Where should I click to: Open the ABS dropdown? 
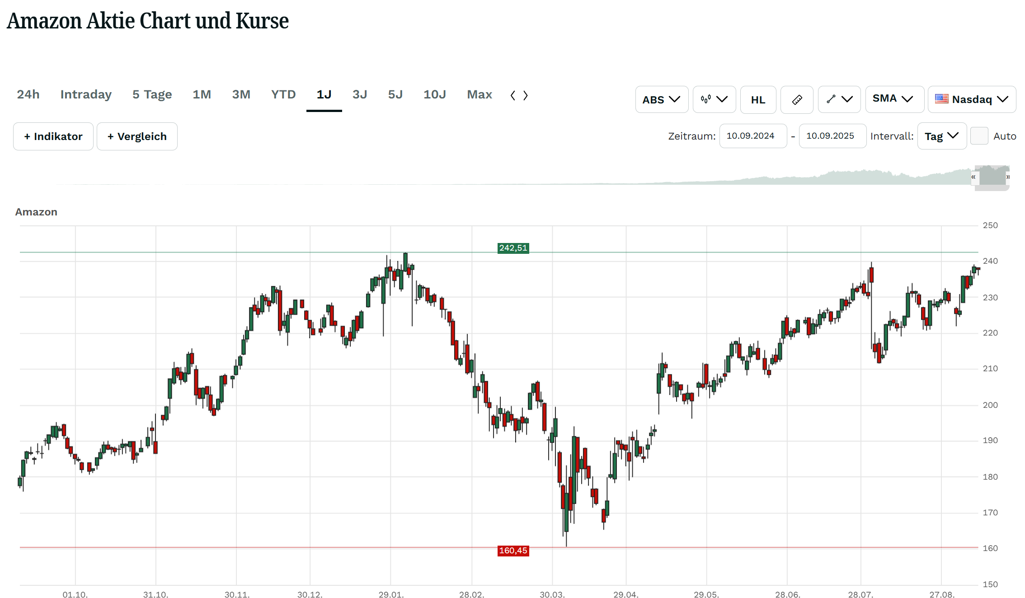coord(662,99)
